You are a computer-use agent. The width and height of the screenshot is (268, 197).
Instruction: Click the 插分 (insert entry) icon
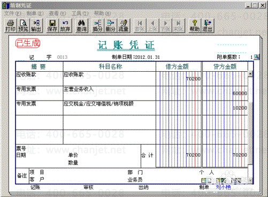pos(97,26)
